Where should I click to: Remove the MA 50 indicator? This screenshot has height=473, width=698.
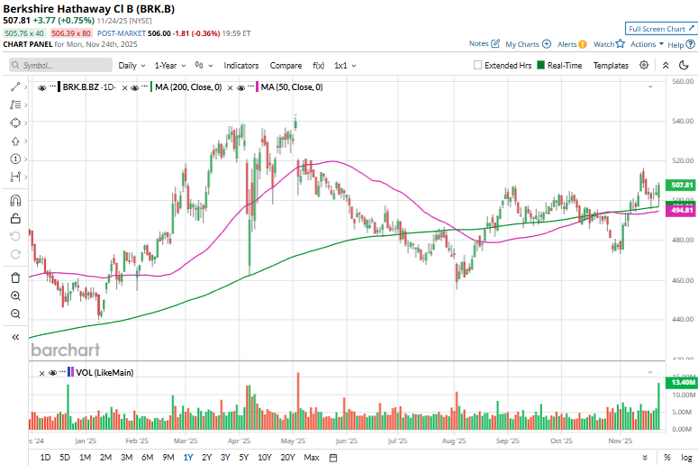point(231,87)
